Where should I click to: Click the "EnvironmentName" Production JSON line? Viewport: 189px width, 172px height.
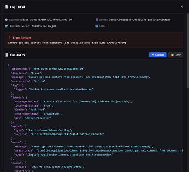38,114
